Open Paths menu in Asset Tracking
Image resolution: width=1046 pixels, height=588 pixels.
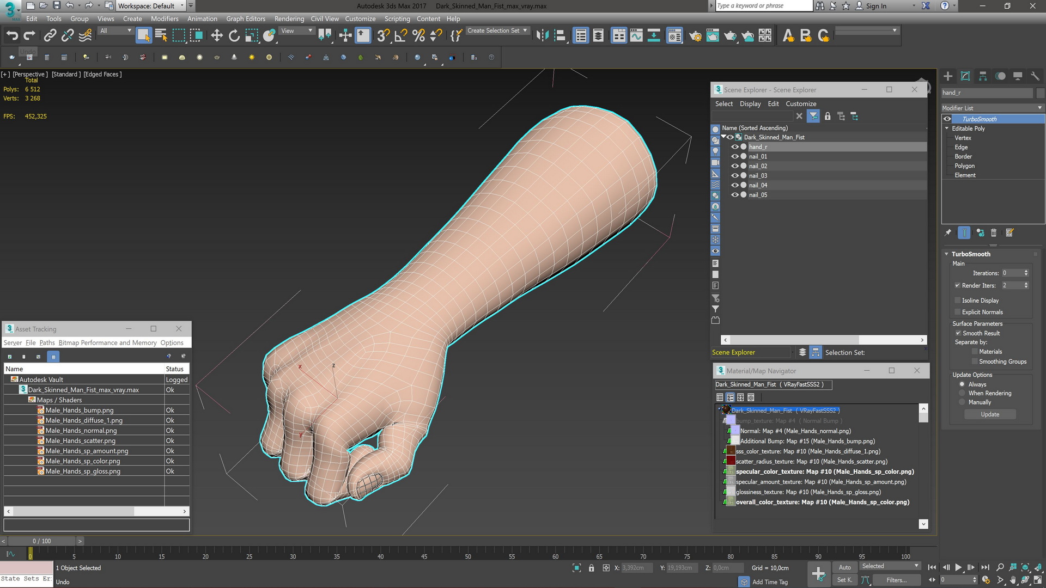point(47,343)
